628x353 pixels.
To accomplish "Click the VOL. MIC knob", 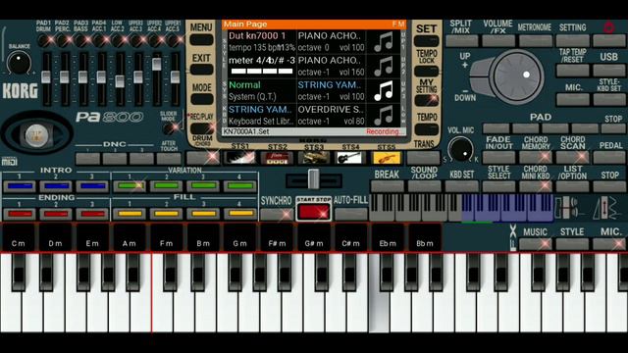I will tap(460, 149).
